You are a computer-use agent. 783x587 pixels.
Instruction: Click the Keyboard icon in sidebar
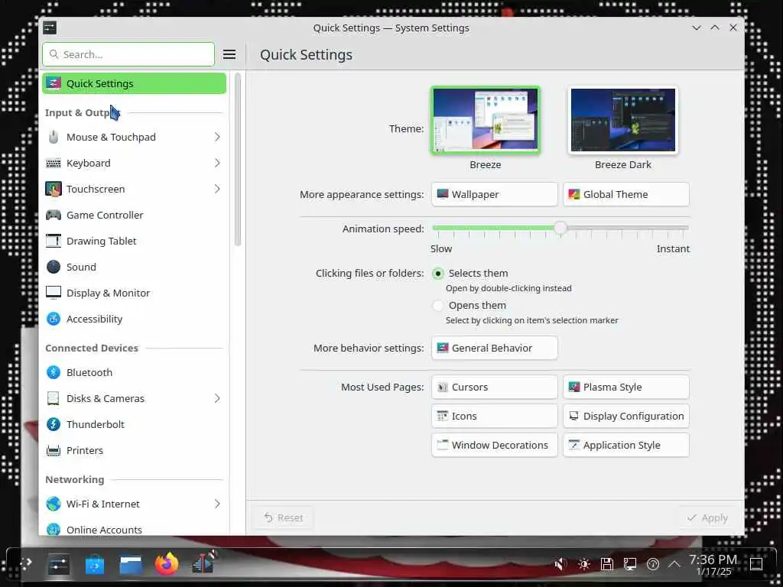point(54,164)
